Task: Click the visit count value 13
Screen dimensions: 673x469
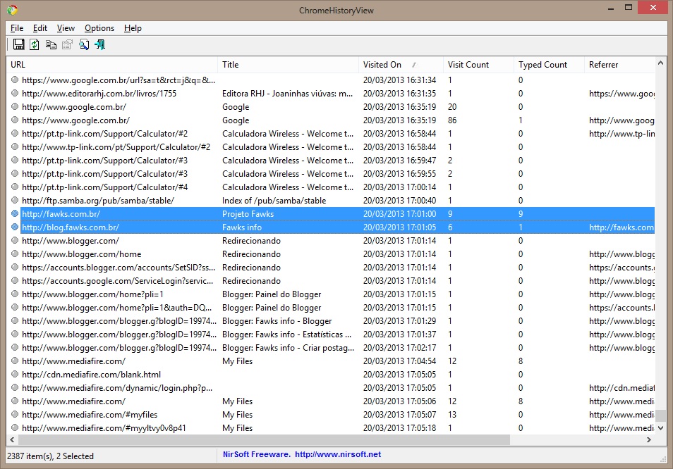Action: 452,415
